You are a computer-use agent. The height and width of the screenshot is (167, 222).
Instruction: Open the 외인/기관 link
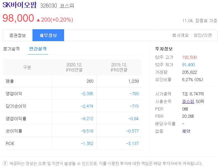[x=203, y=35]
